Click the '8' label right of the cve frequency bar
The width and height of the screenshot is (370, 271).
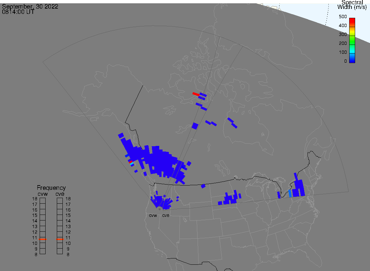tap(68, 255)
